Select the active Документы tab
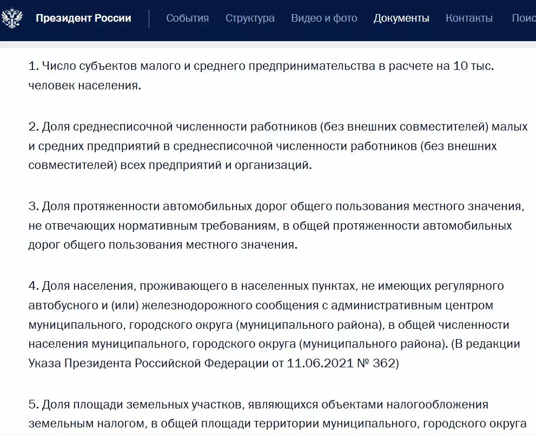 401,18
